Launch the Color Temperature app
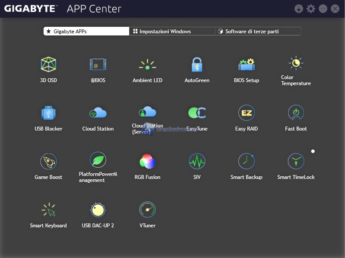 tap(296, 65)
